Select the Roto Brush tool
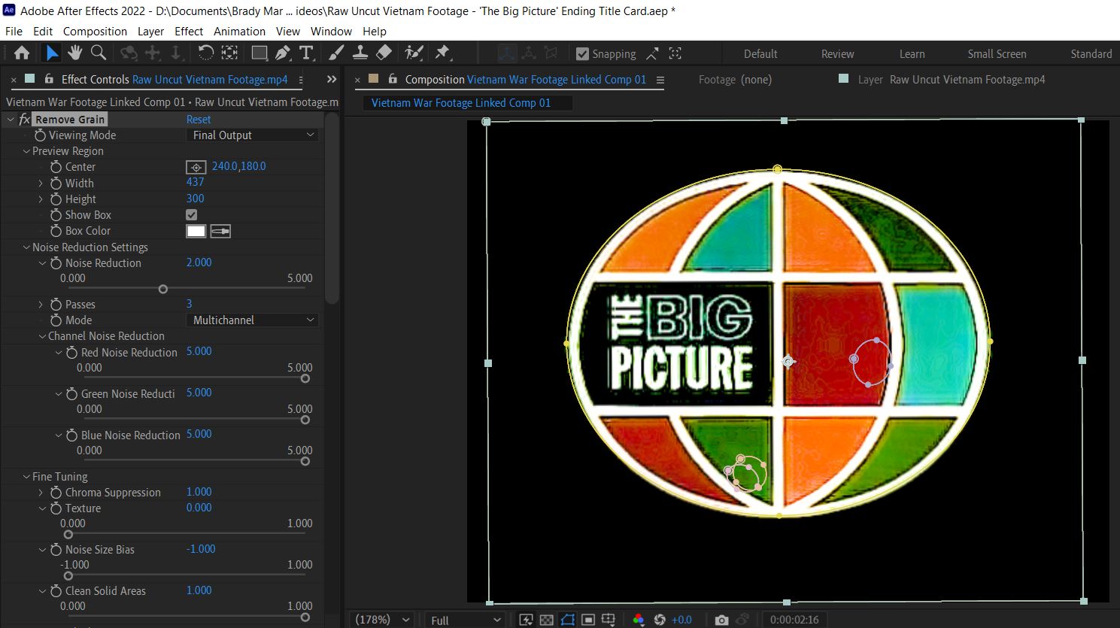This screenshot has width=1120, height=628. 414,53
